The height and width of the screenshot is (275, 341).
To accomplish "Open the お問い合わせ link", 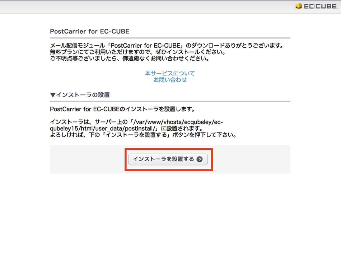I will [x=170, y=80].
